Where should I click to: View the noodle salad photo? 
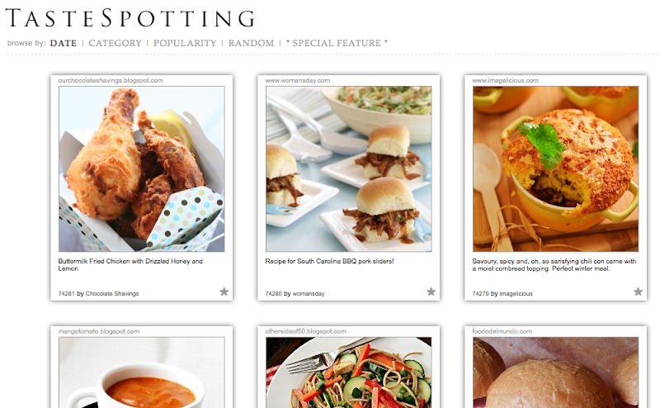point(348,372)
